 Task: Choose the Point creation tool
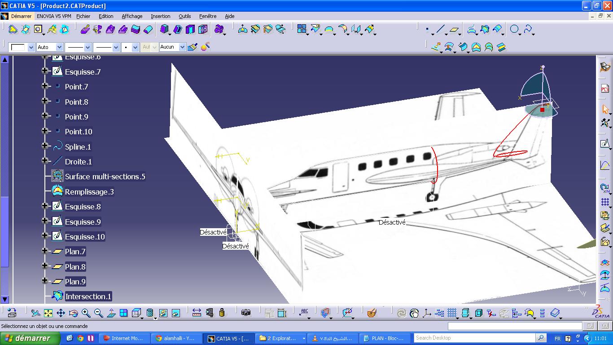click(x=427, y=30)
